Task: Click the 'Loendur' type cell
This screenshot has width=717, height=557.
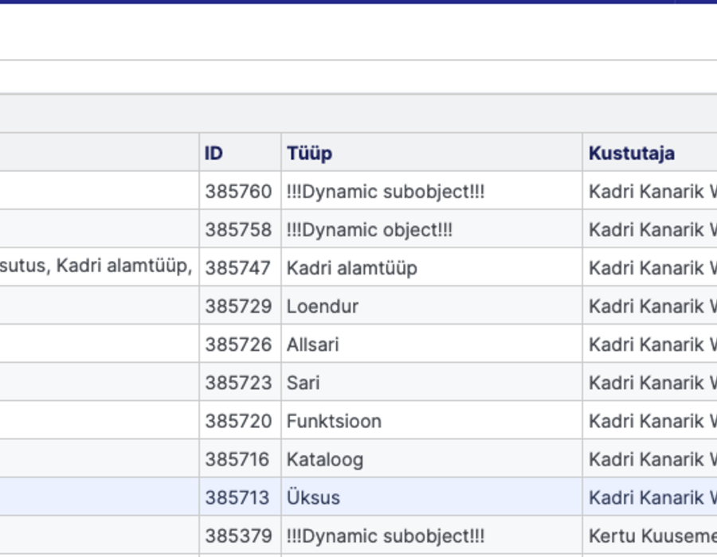Action: click(x=432, y=306)
